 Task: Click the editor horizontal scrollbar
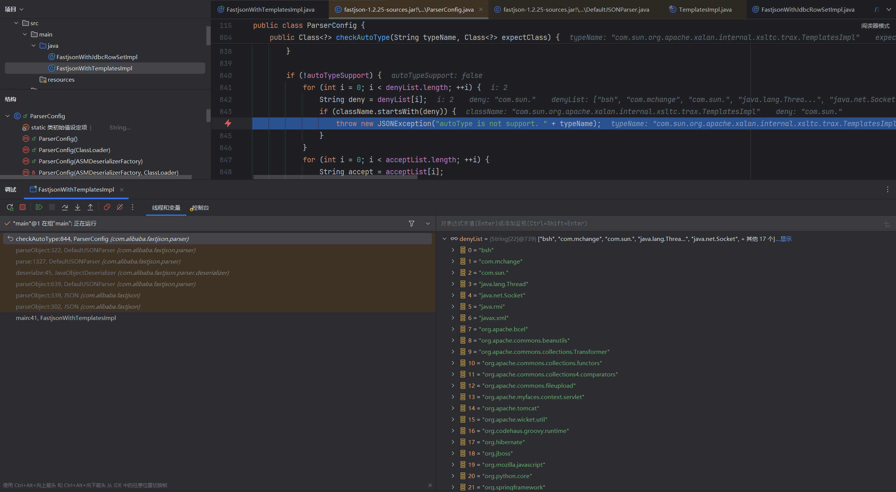[335, 177]
